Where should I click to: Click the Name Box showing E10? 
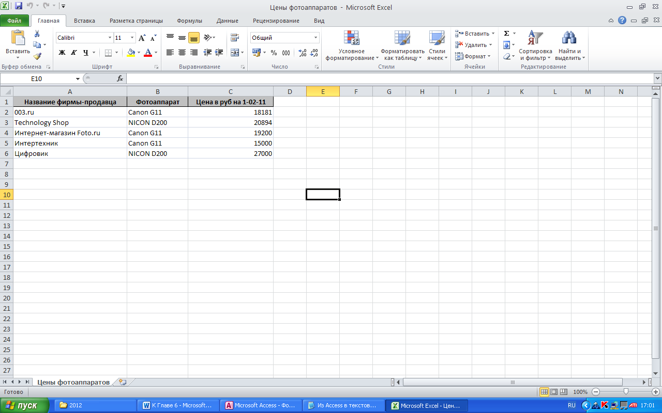click(x=36, y=78)
